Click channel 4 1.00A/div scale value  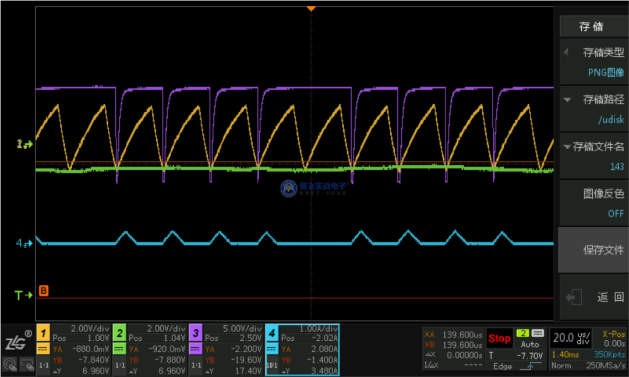coord(319,329)
